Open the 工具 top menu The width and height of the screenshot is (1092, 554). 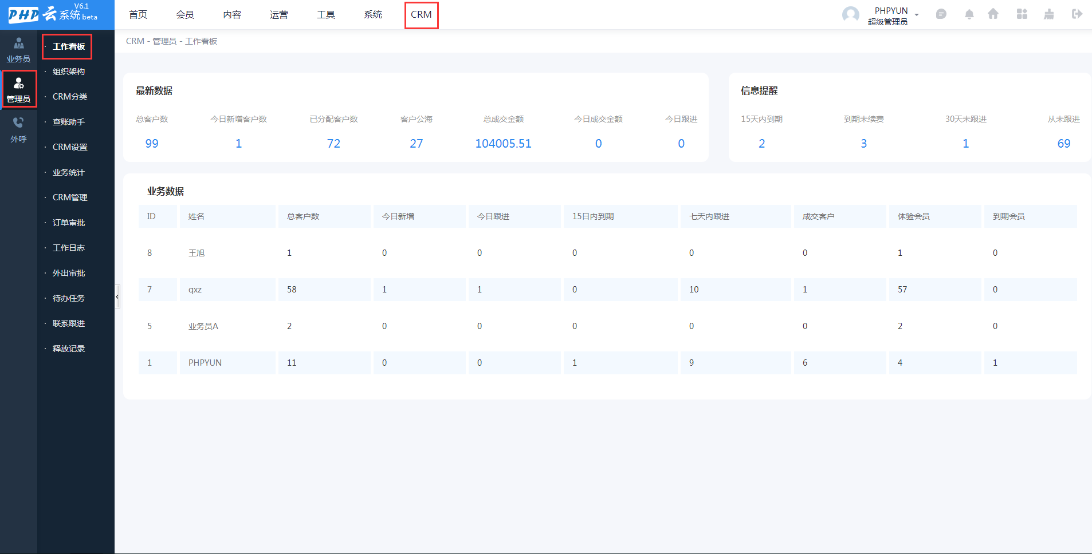click(326, 14)
